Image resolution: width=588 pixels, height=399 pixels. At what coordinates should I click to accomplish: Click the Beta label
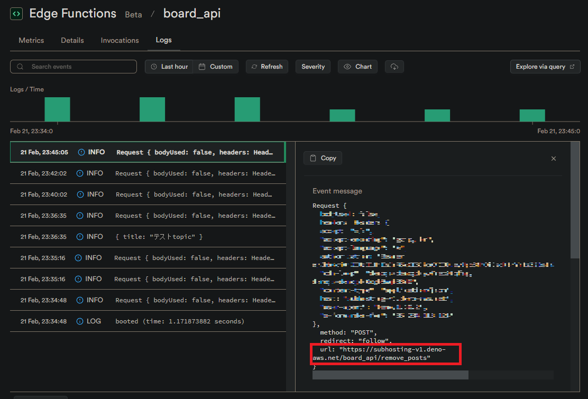(133, 15)
